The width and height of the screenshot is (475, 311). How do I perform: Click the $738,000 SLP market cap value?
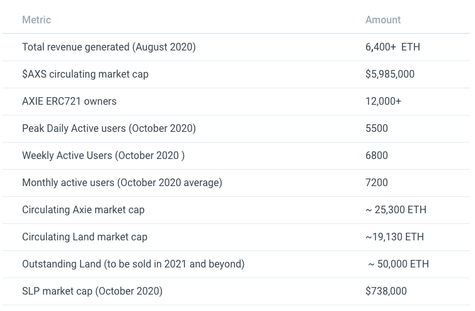pos(386,291)
